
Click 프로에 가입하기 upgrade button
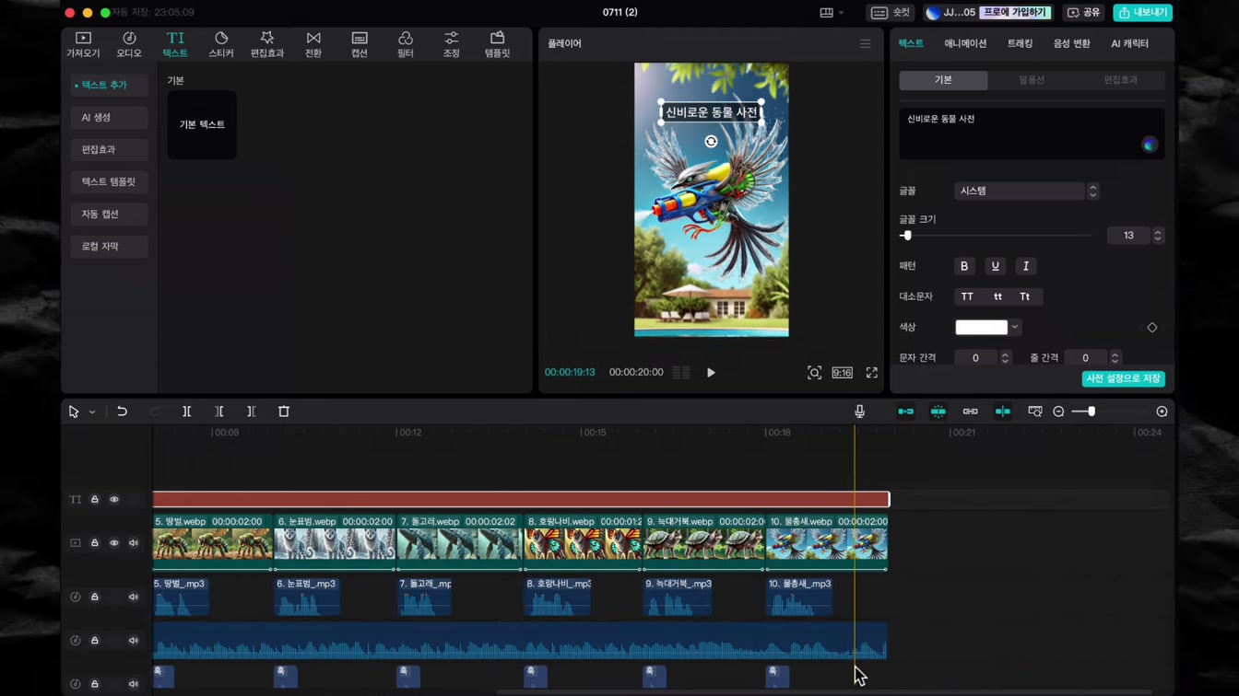[1014, 13]
